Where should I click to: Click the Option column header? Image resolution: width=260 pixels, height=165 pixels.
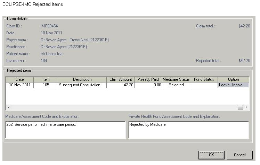233,79
